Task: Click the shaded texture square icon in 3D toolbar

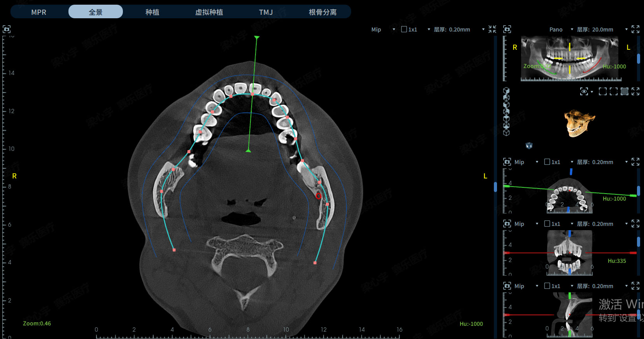Action: pos(625,91)
